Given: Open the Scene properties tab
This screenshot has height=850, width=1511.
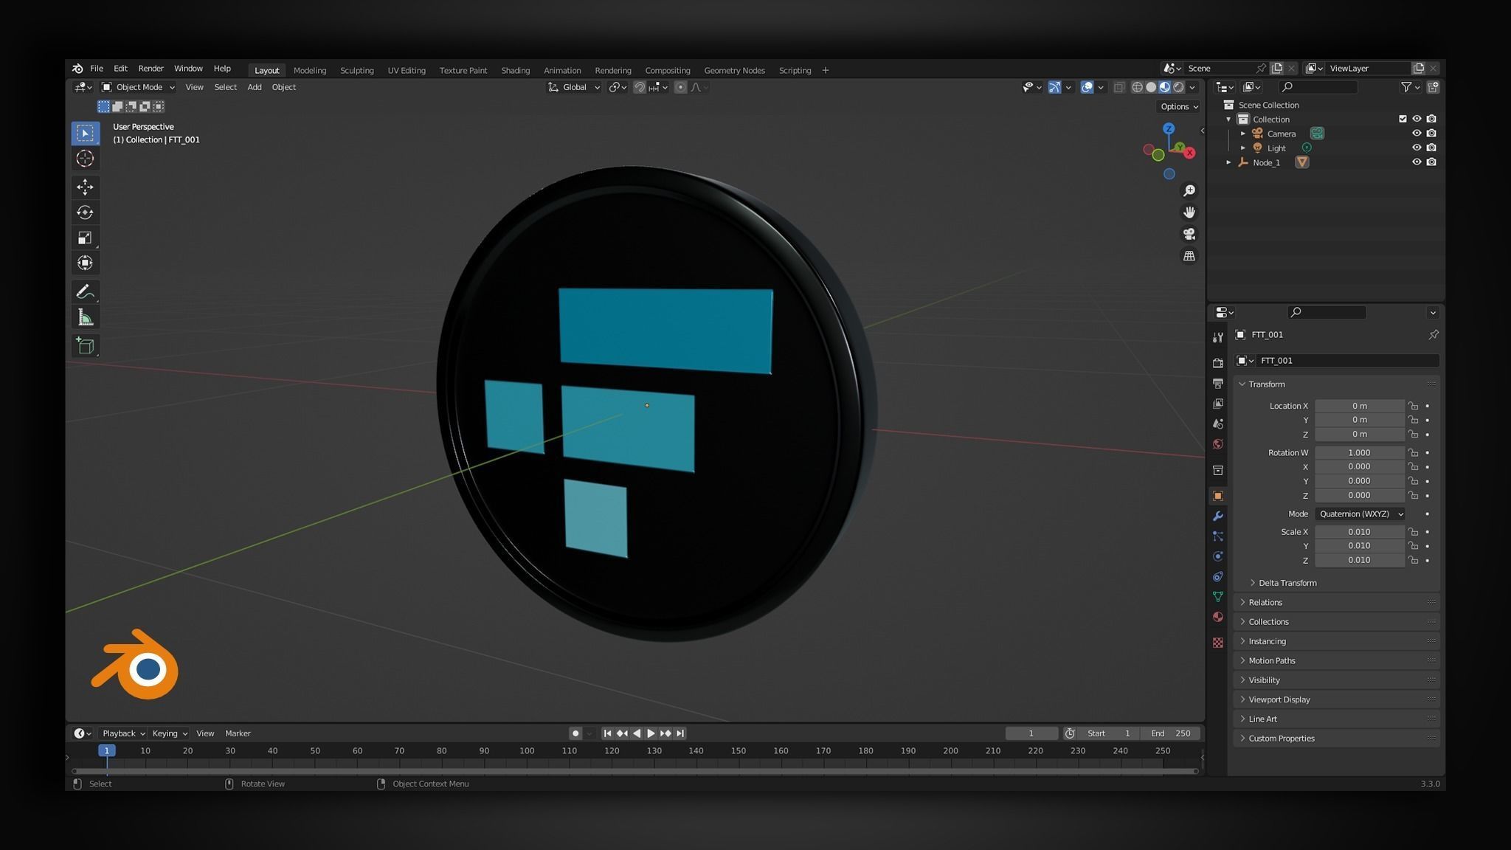Looking at the screenshot, I should tap(1217, 424).
